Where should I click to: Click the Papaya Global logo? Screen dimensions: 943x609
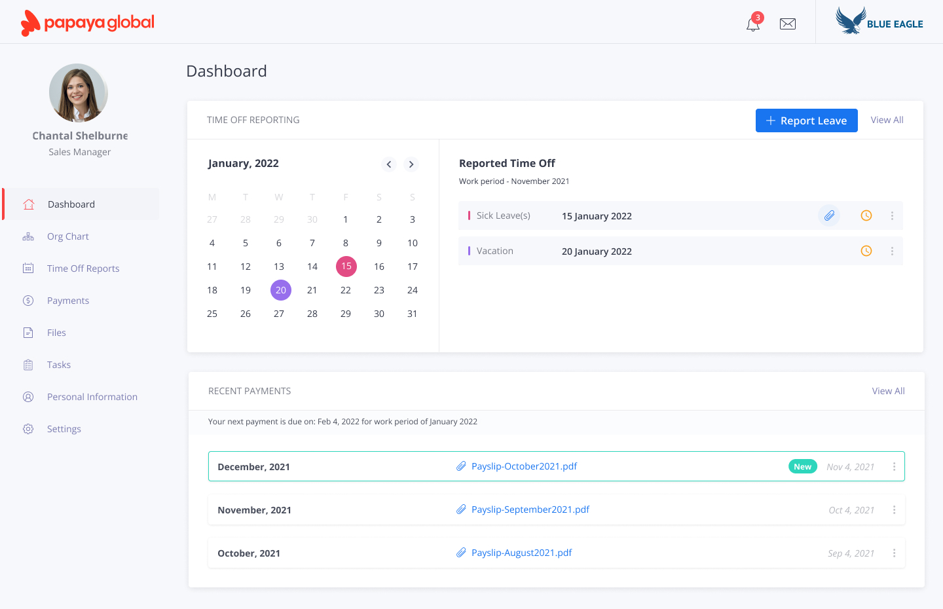(87, 22)
